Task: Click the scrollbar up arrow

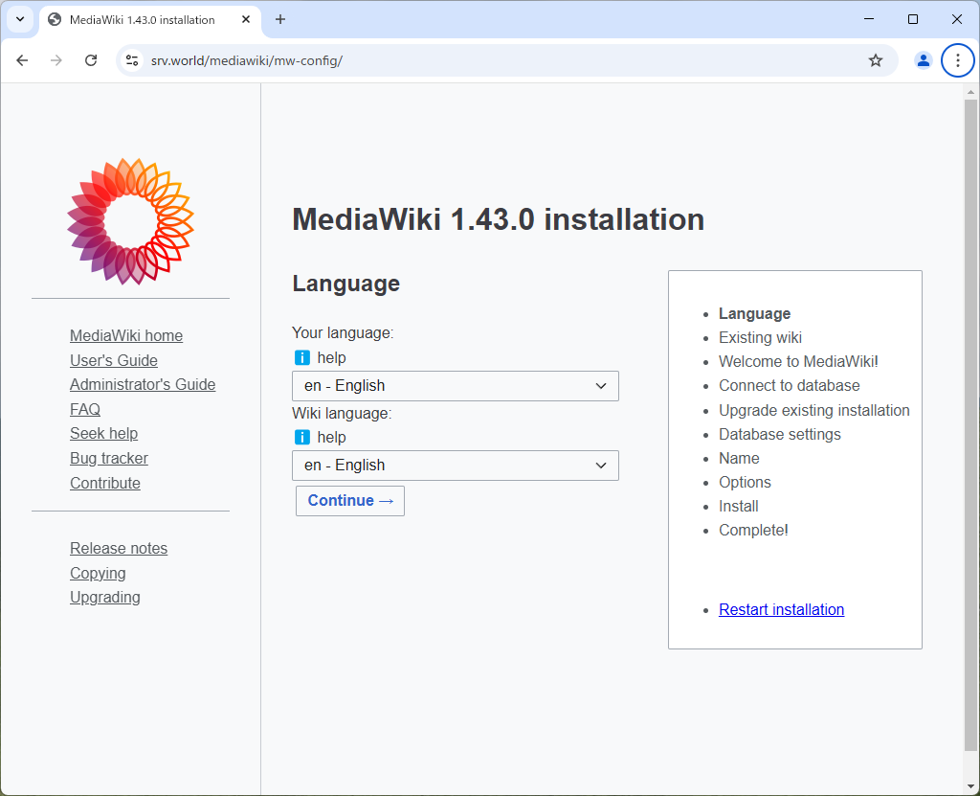Action: coord(970,92)
